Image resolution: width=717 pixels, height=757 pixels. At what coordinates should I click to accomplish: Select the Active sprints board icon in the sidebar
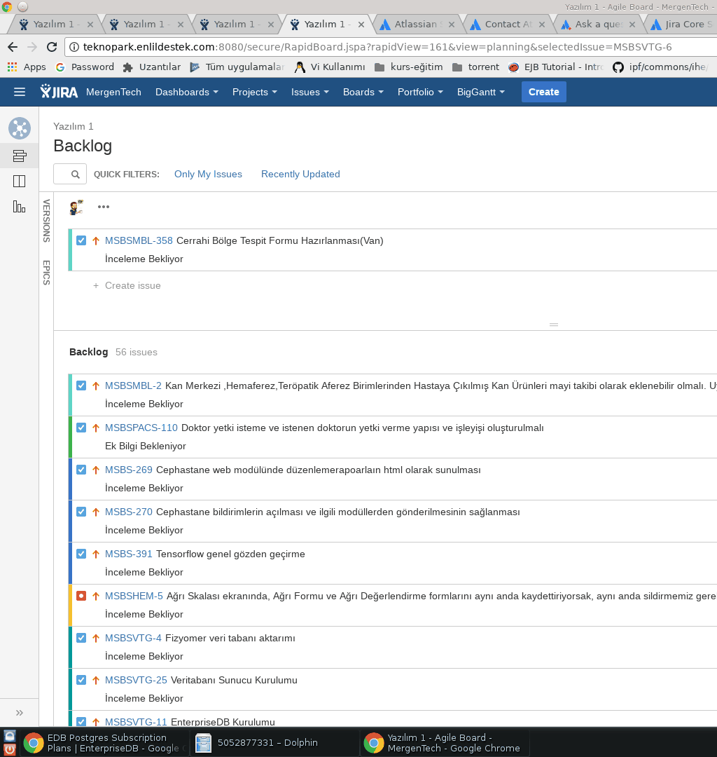click(20, 182)
